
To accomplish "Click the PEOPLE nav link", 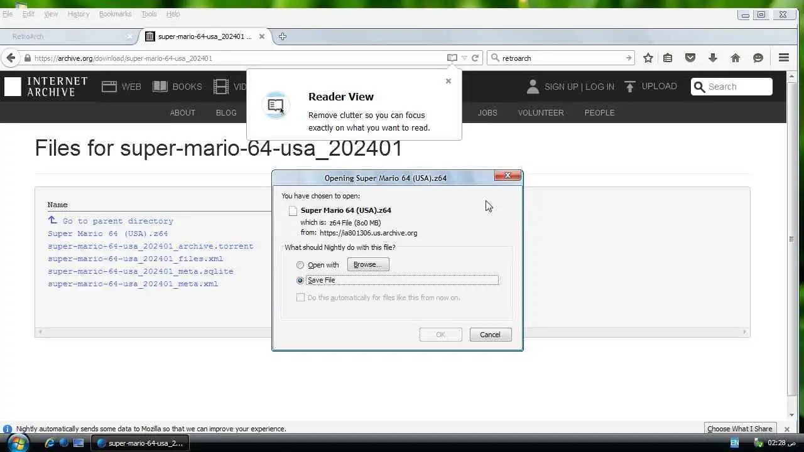I will click(600, 113).
